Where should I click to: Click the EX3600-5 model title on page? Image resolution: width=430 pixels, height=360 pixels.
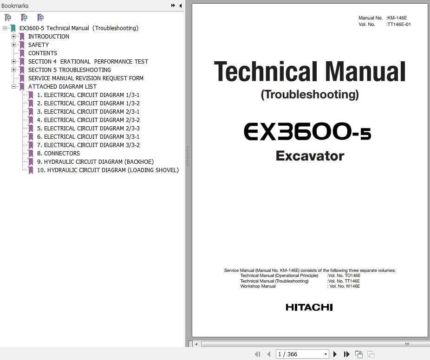tap(307, 131)
